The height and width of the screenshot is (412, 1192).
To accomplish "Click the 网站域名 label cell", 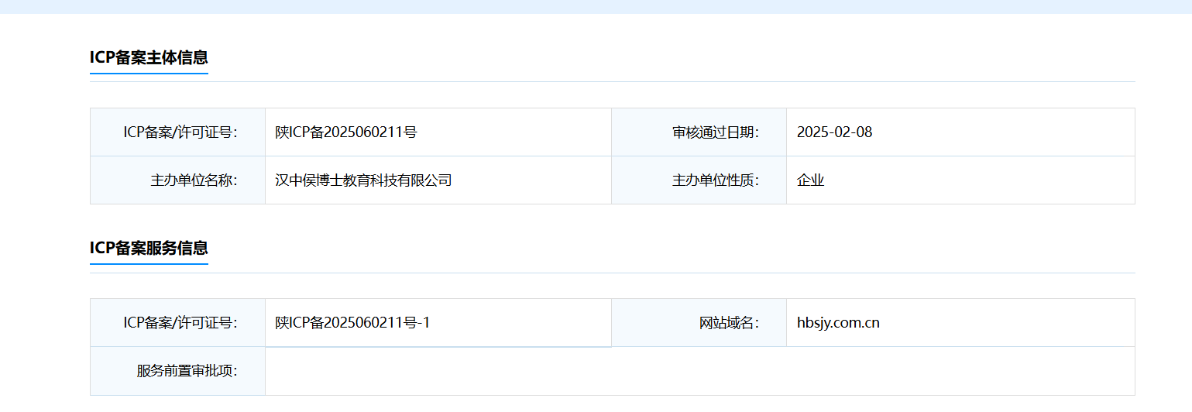I will pos(699,323).
